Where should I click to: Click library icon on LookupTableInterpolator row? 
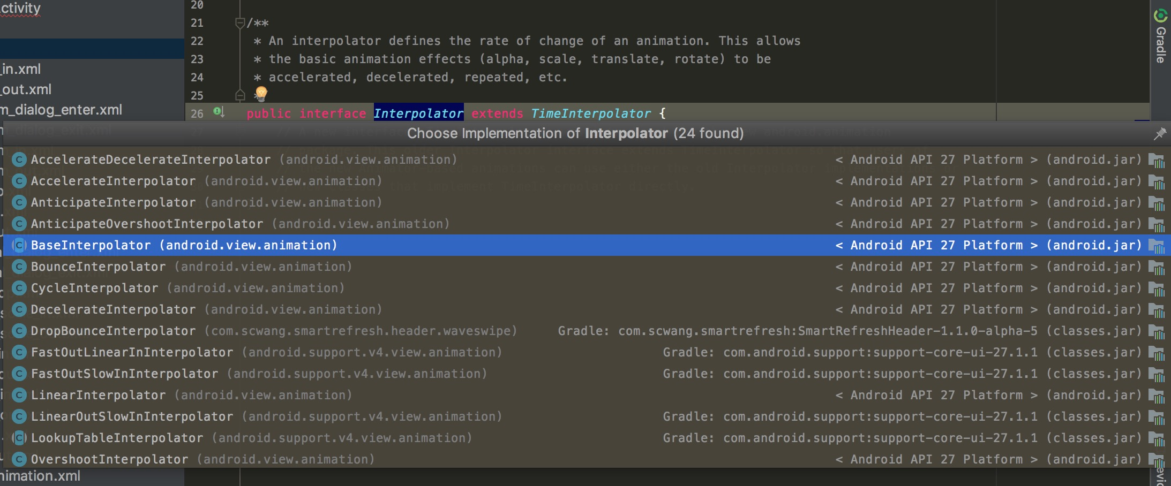[x=1157, y=439]
